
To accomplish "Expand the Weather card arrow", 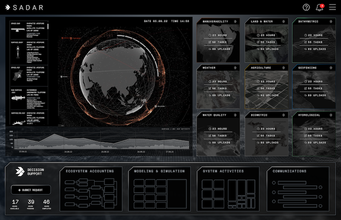I will point(235,68).
